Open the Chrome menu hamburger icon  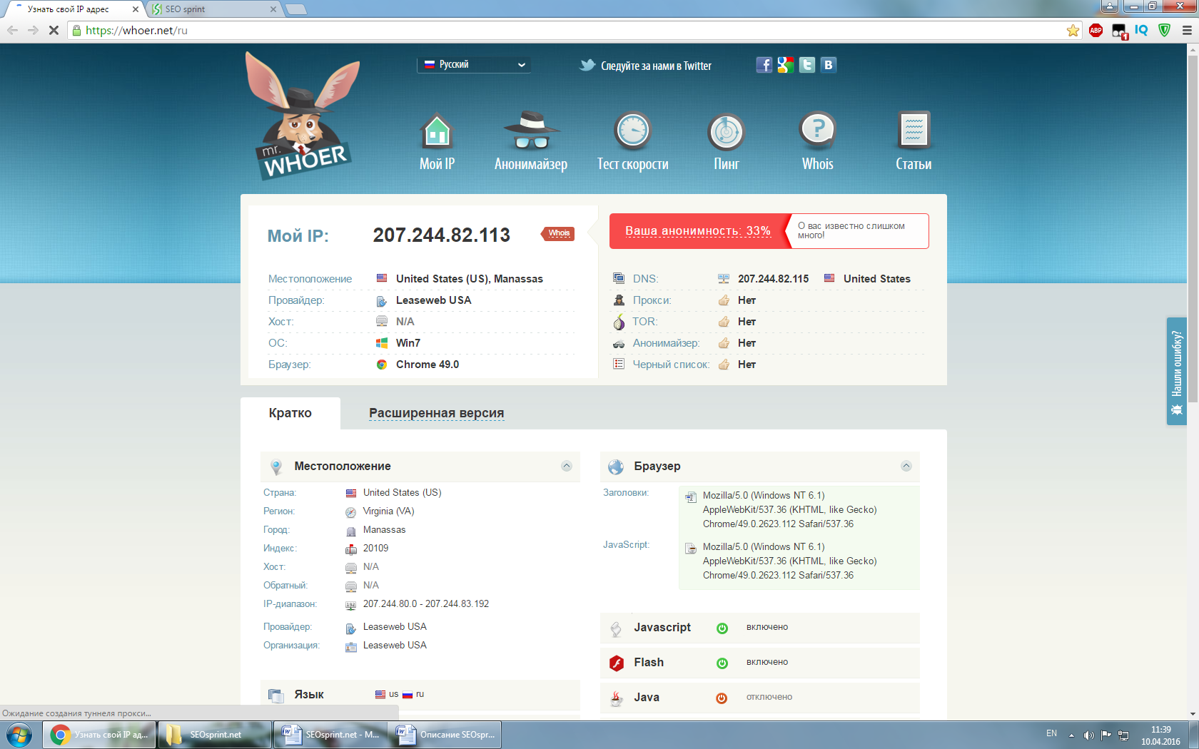coord(1187,30)
